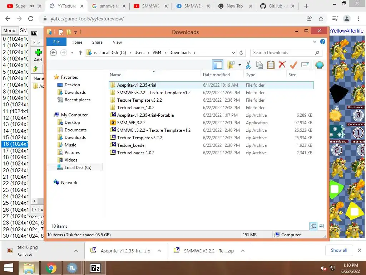The height and width of the screenshot is (275, 366).
Task: Click Show all downloads button
Action: pos(339,250)
